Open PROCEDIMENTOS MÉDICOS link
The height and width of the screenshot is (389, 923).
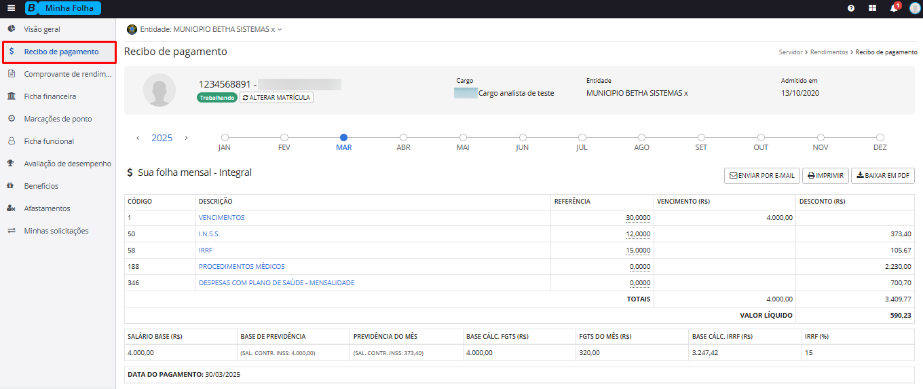(242, 267)
